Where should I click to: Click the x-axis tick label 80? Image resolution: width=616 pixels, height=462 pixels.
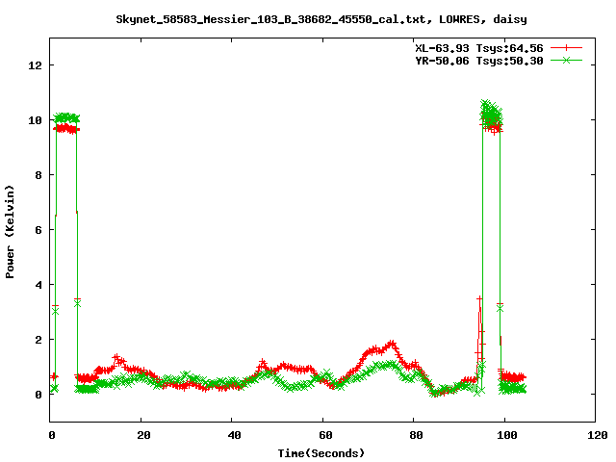417,435
